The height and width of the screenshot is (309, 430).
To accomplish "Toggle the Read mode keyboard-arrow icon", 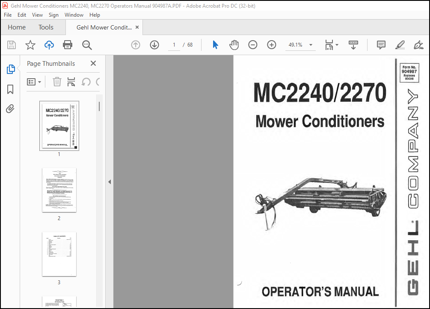I will [353, 45].
